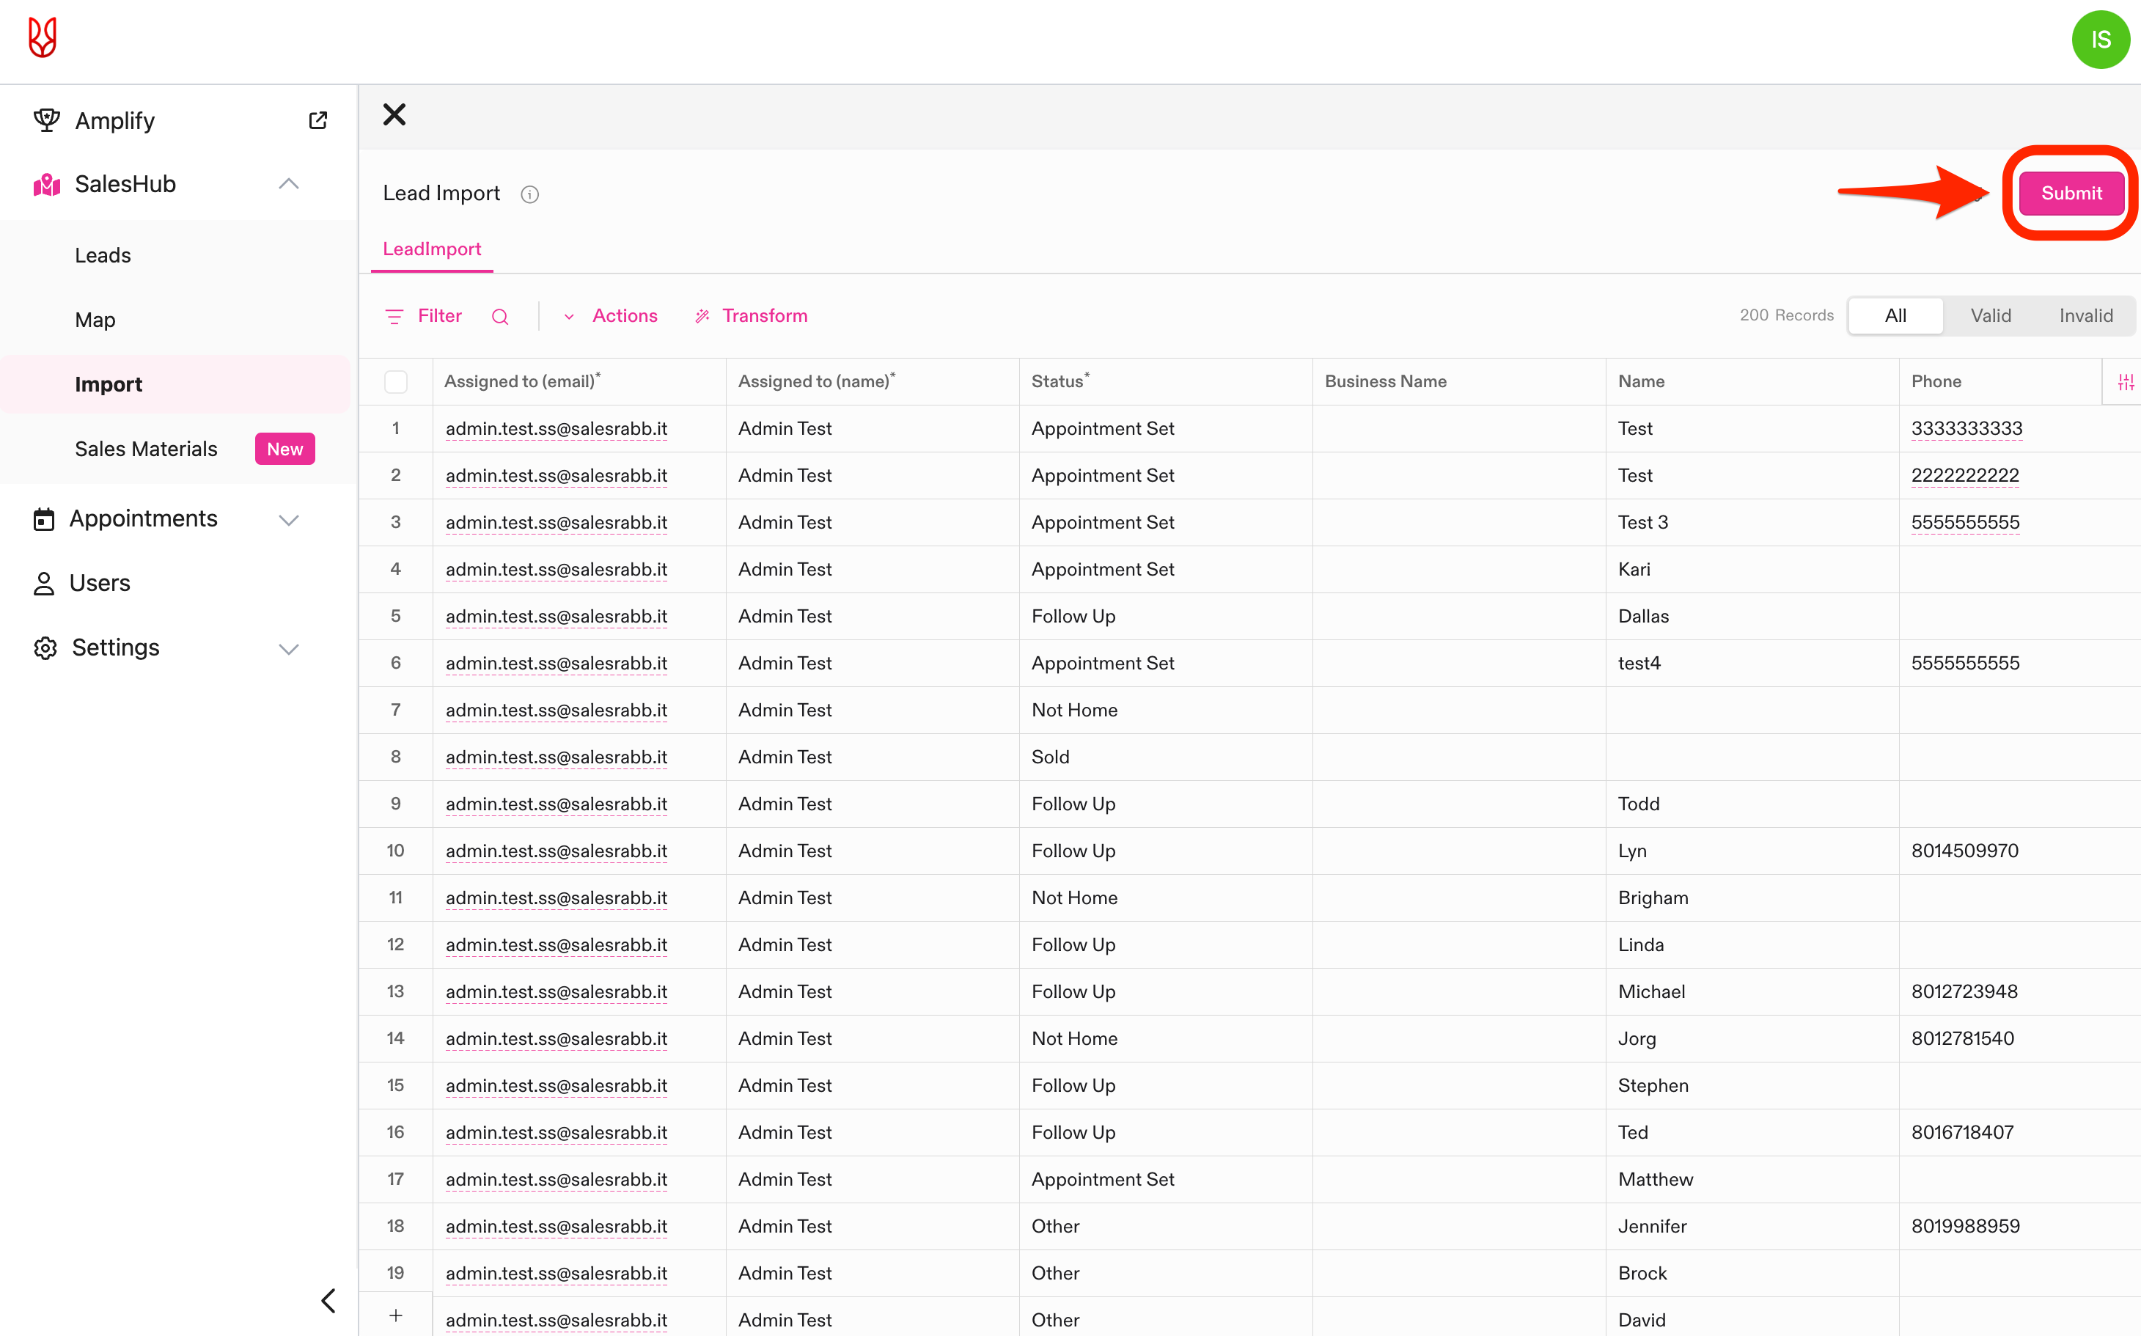The height and width of the screenshot is (1336, 2141).
Task: Switch to the LeadImport tab
Action: point(432,249)
